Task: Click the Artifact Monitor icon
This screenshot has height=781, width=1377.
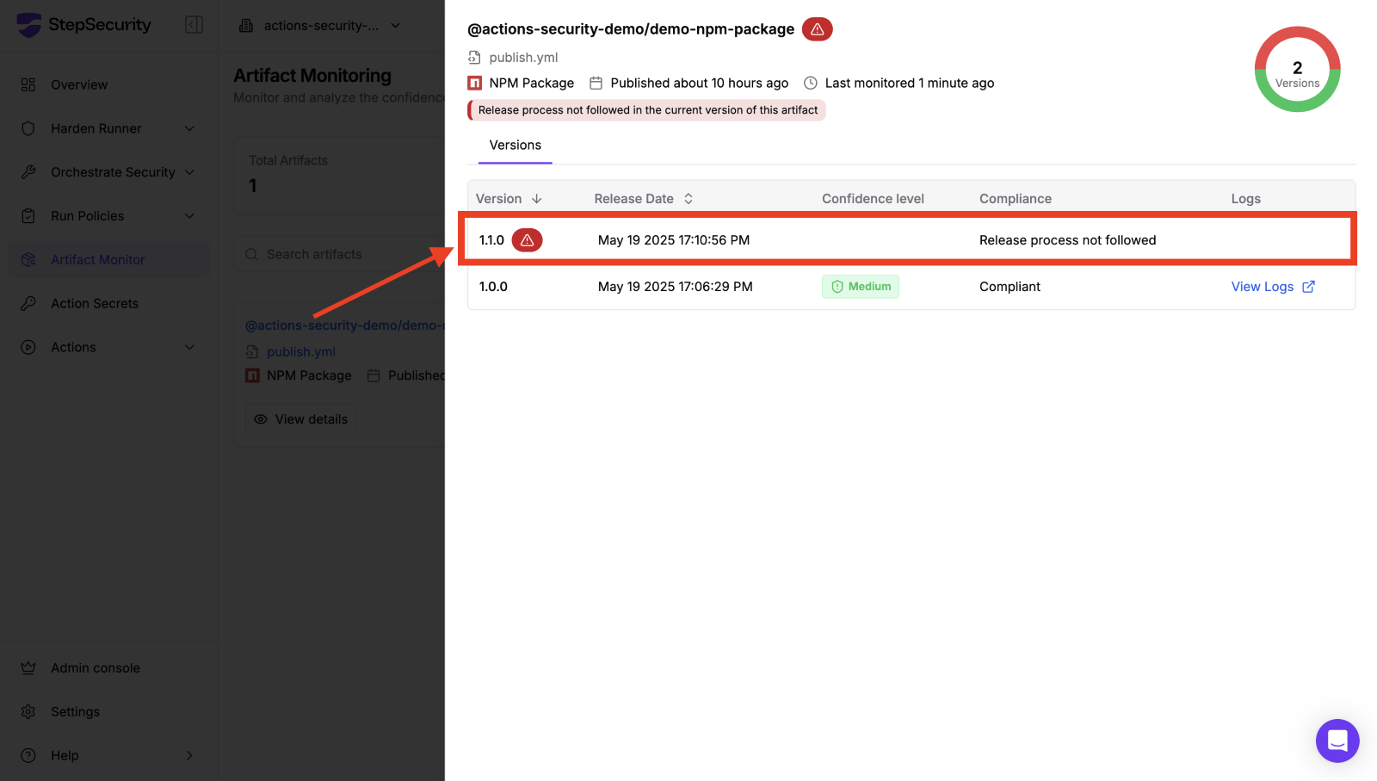Action: pos(28,260)
